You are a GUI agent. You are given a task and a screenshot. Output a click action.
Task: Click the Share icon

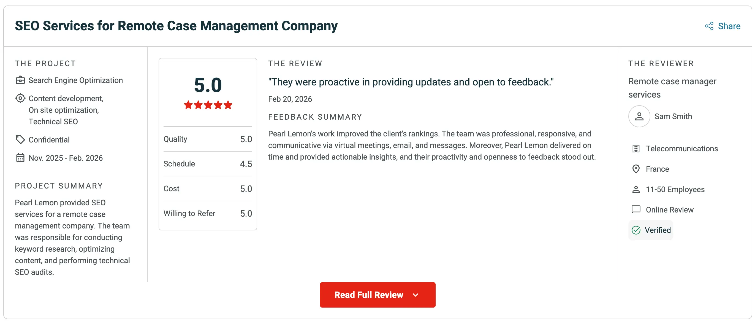pos(709,26)
